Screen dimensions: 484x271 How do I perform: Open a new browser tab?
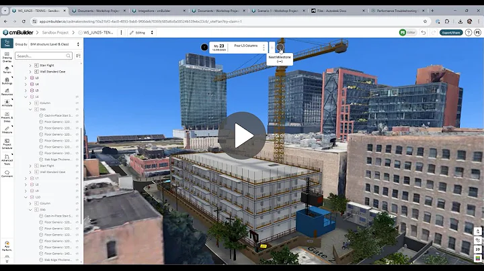432,11
